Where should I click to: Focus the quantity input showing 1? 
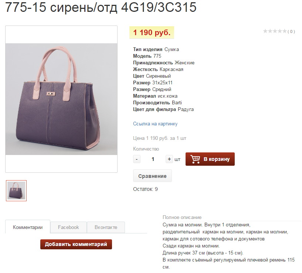pyautogui.click(x=153, y=159)
